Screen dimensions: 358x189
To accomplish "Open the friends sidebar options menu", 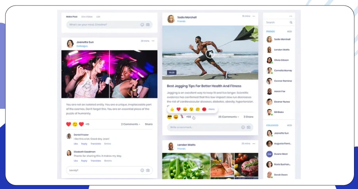I will 291,16.
